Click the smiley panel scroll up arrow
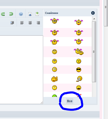 94,19
